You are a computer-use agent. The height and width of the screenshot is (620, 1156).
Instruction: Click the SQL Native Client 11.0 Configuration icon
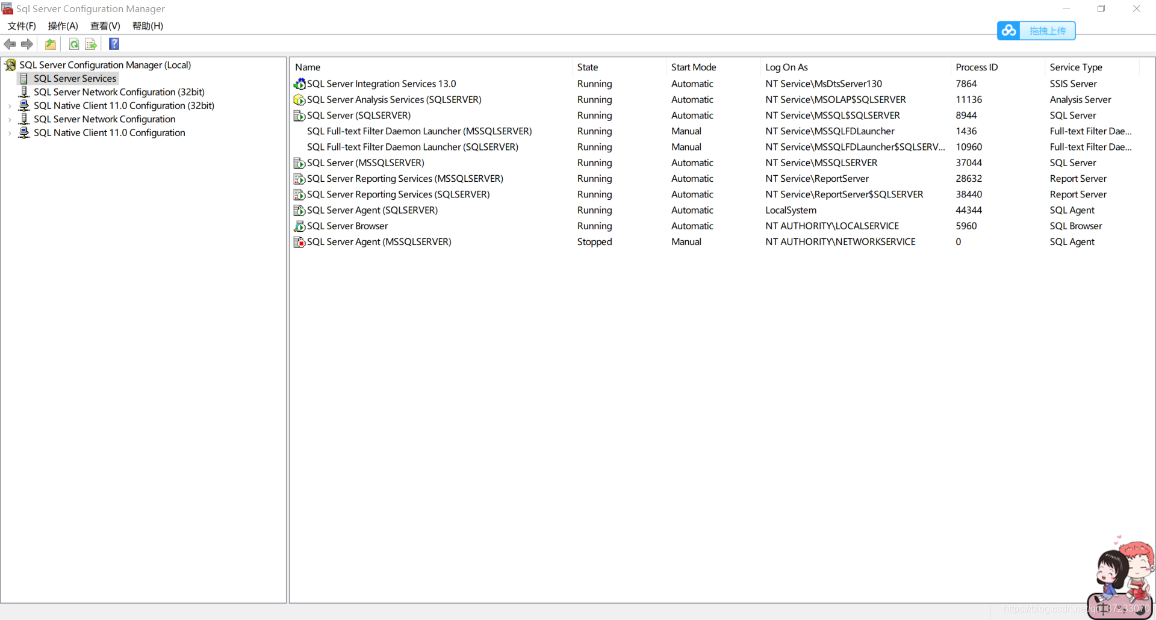24,132
